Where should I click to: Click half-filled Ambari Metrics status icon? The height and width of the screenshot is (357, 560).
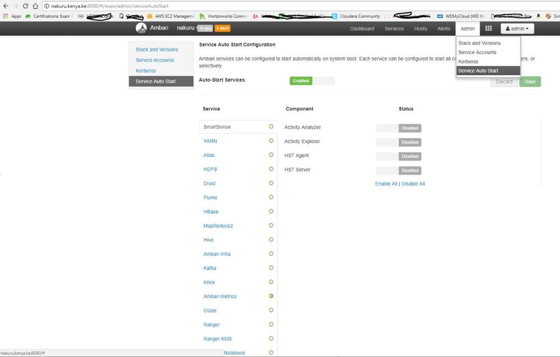pos(271,296)
